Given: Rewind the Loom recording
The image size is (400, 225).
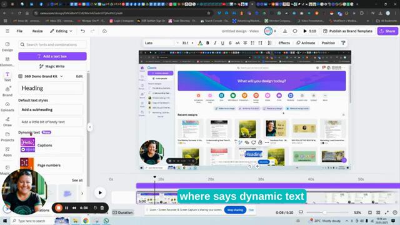Looking at the screenshot, I should [74, 208].
